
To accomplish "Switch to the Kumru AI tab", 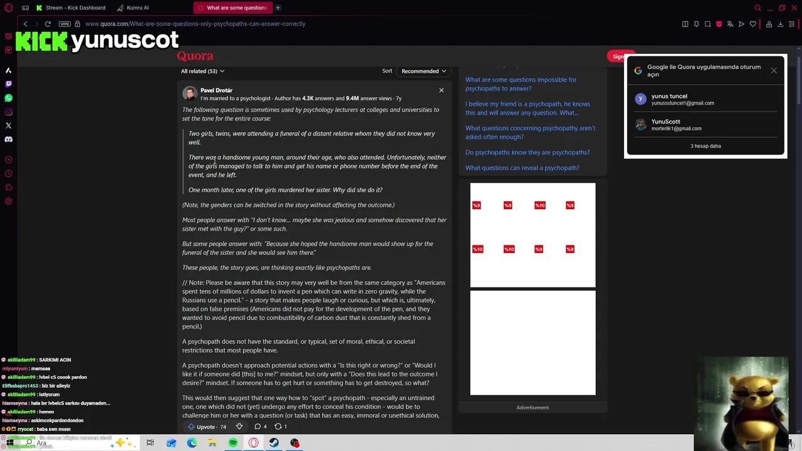I will [132, 8].
